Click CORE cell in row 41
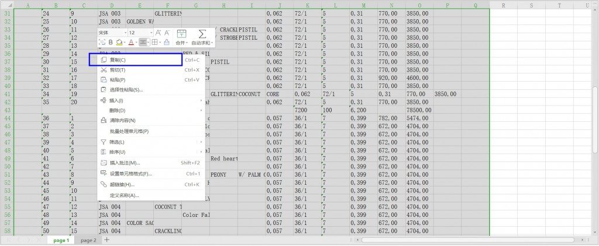The height and width of the screenshot is (246, 599). 280,94
